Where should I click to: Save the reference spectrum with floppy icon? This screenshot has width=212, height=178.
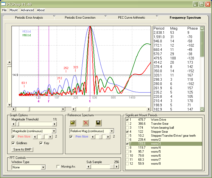click(x=99, y=123)
